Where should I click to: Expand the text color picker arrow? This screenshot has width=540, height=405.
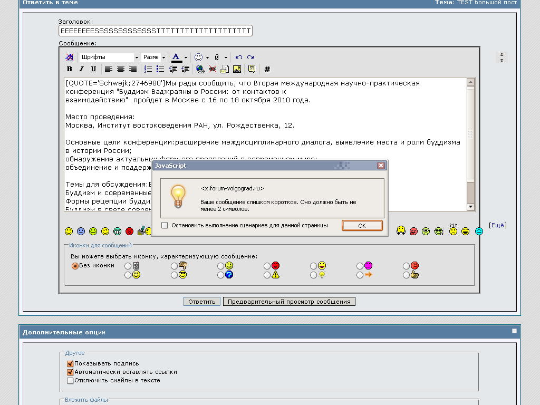point(186,57)
